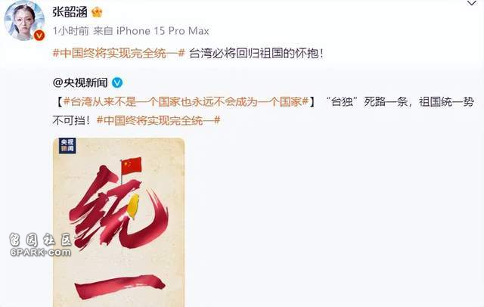Screen dimensions: 484x307
Task: Click the blue V badge next to 央视新闻
Action: click(x=117, y=82)
